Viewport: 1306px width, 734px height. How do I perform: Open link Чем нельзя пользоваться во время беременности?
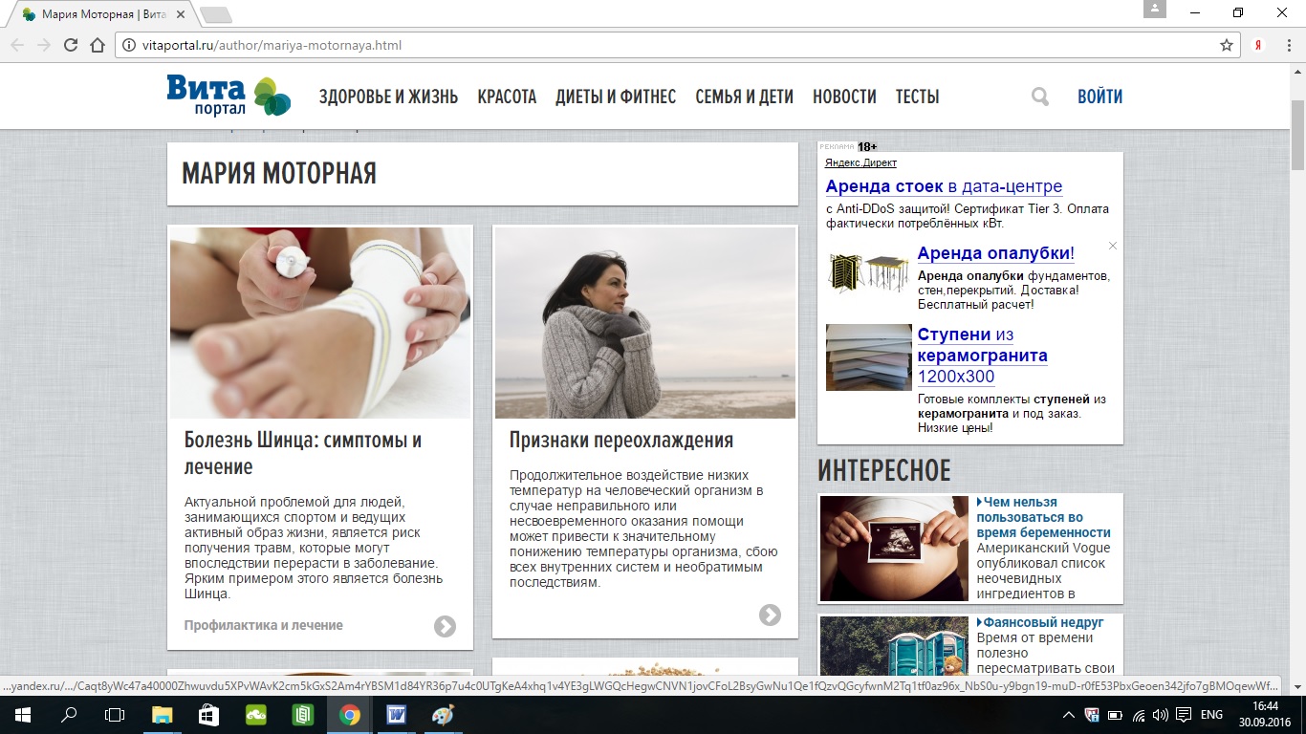coord(1044,517)
